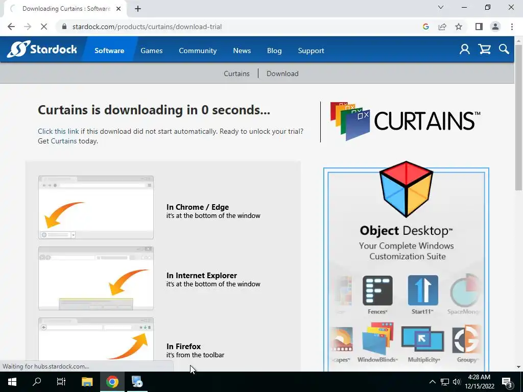Image resolution: width=523 pixels, height=392 pixels.
Task: Expand hidden system tray icons
Action: (x=432, y=382)
